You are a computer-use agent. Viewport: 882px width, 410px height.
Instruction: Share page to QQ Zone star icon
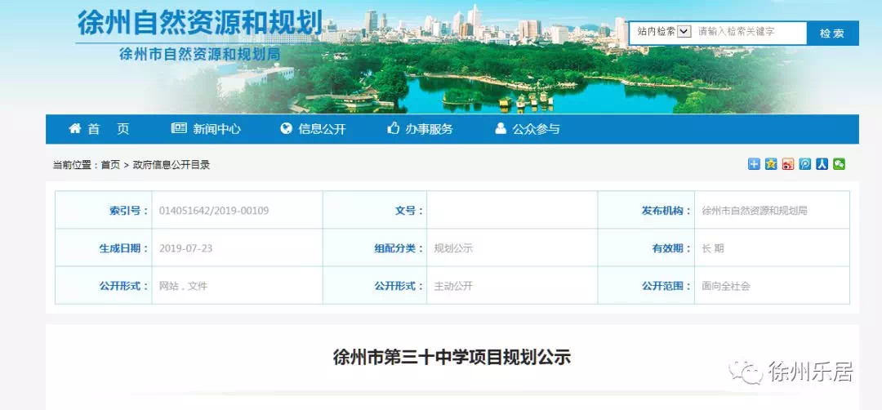771,164
